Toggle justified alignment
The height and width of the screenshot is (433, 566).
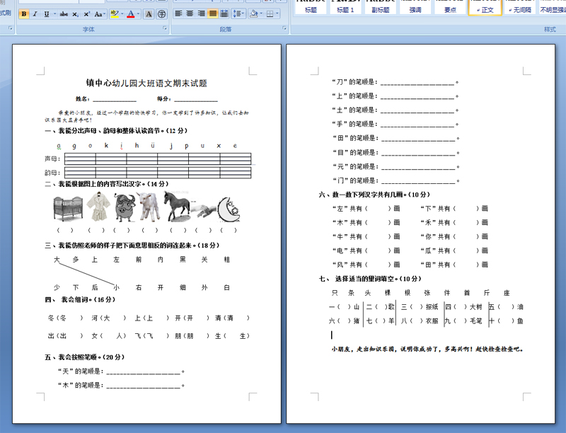[213, 13]
